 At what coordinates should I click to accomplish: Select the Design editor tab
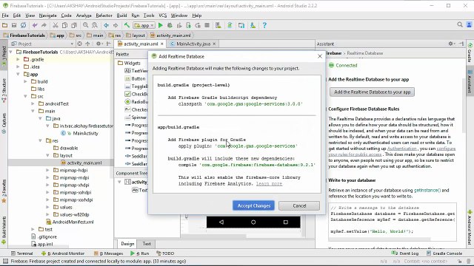127,244
